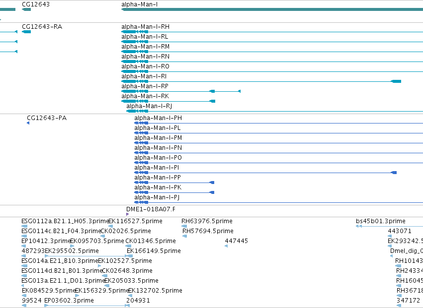Select feature 347172
The height and width of the screenshot is (308, 423).
(408, 301)
